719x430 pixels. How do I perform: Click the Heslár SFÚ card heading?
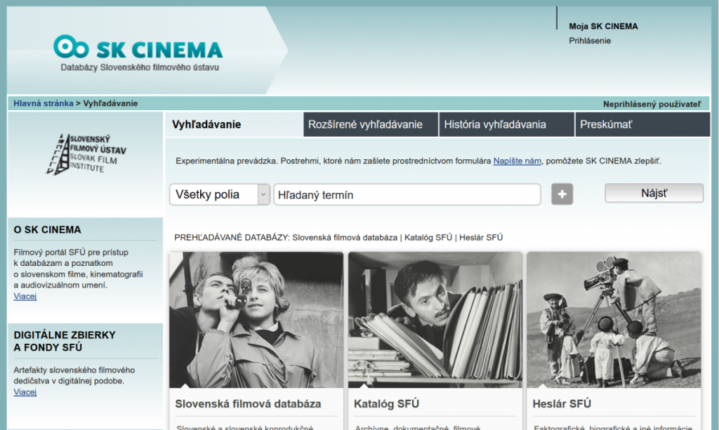[562, 403]
